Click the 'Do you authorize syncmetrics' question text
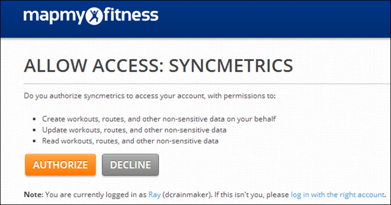391x205 pixels. [149, 96]
